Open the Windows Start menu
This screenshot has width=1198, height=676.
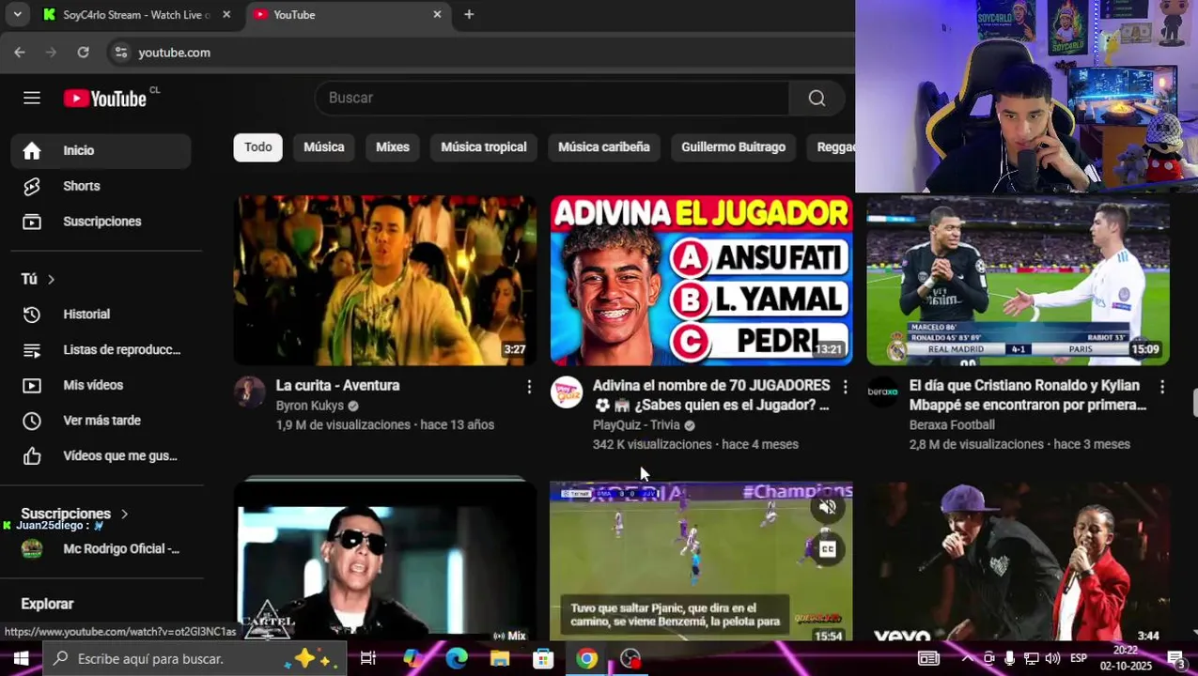click(x=21, y=659)
